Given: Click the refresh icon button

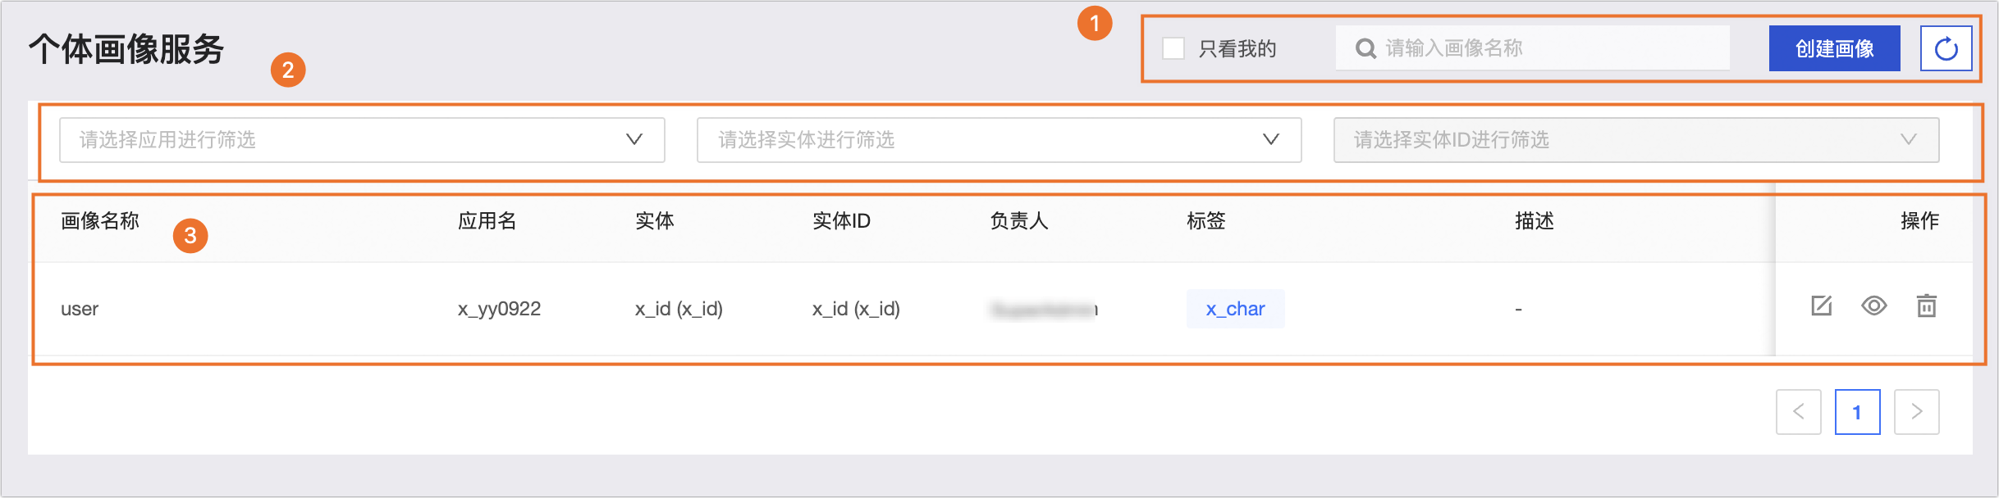Looking at the screenshot, I should click(x=1946, y=49).
